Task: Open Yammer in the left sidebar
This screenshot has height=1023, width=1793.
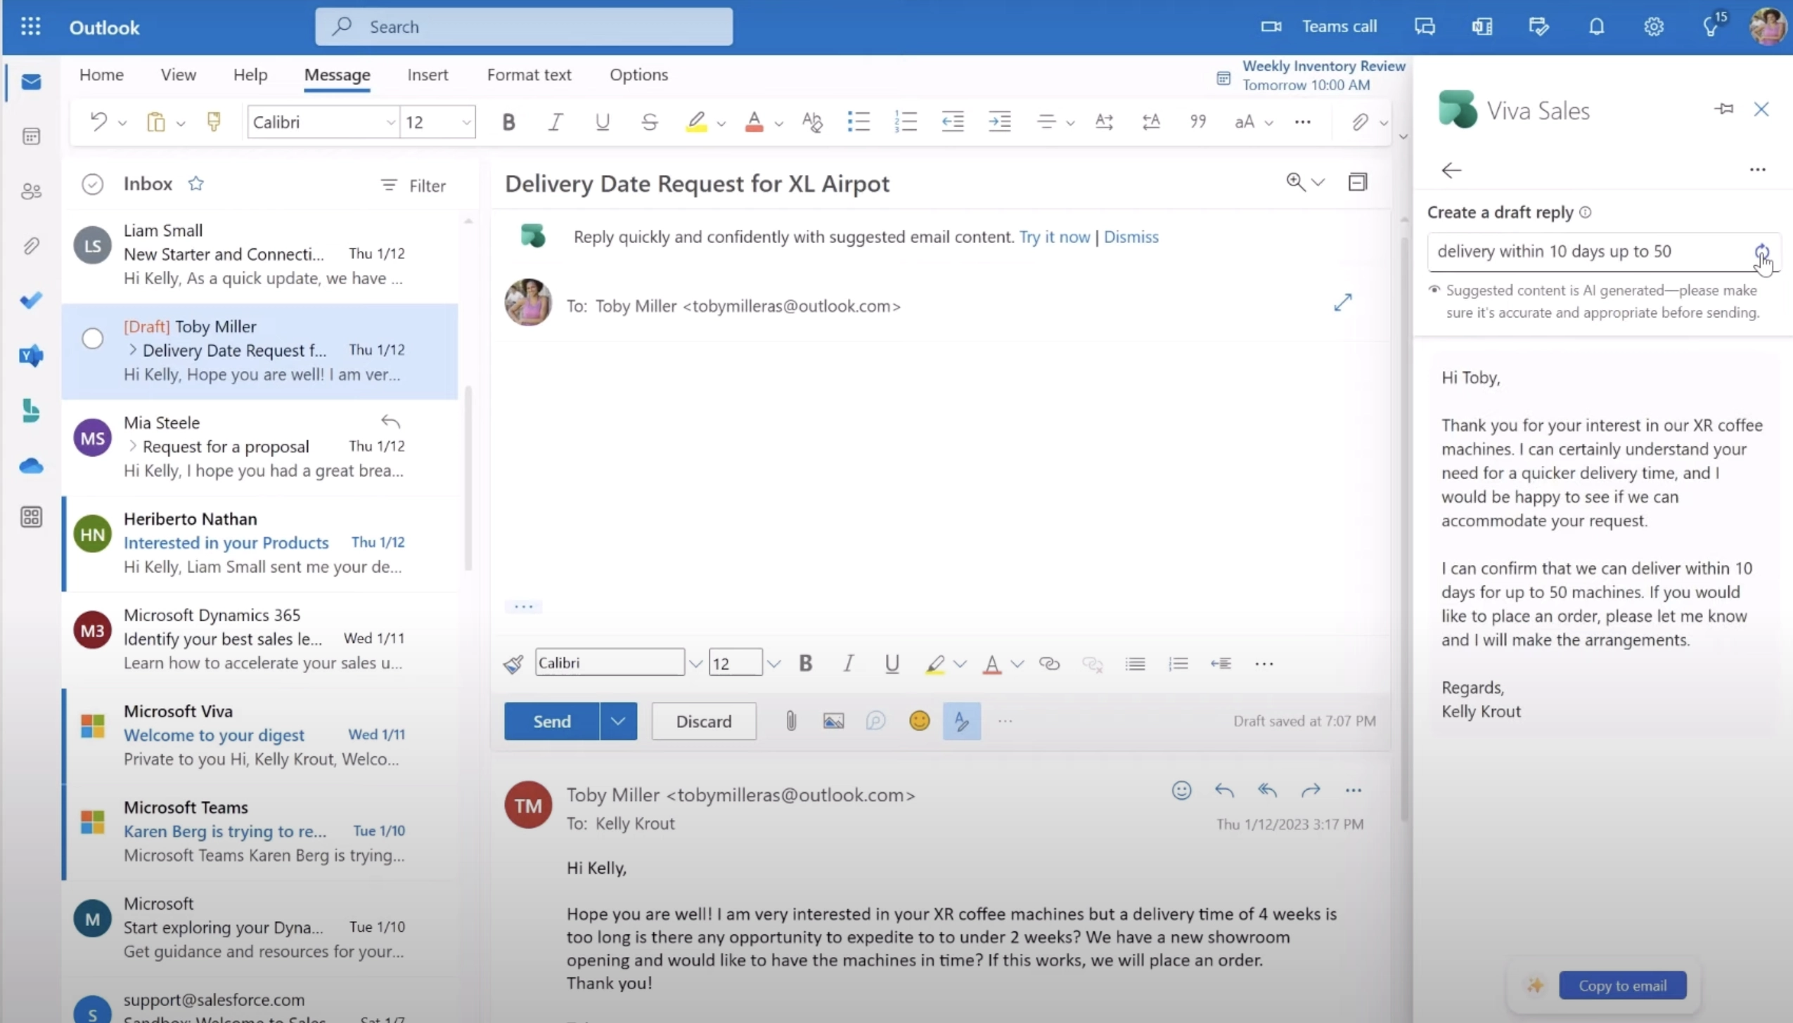Action: coord(31,356)
